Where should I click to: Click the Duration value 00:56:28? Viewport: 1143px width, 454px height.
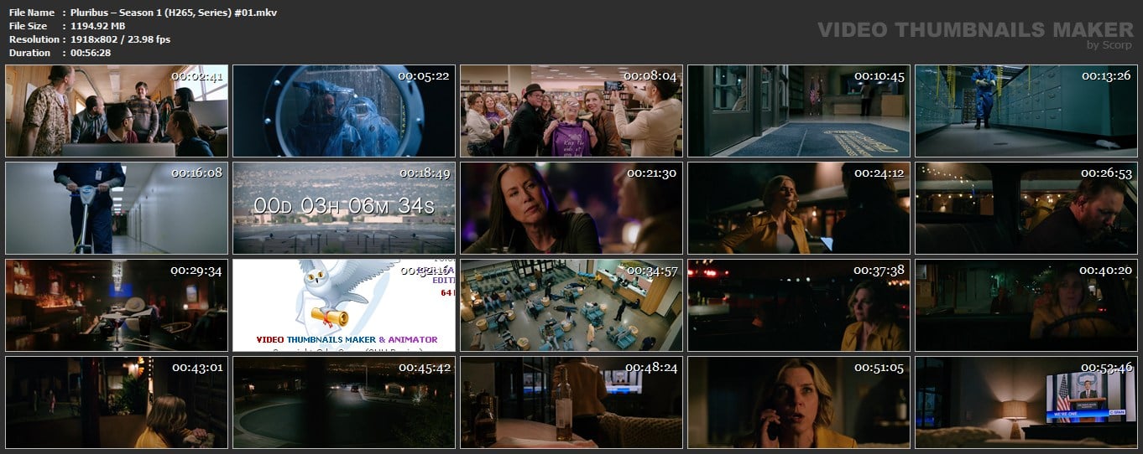point(90,53)
